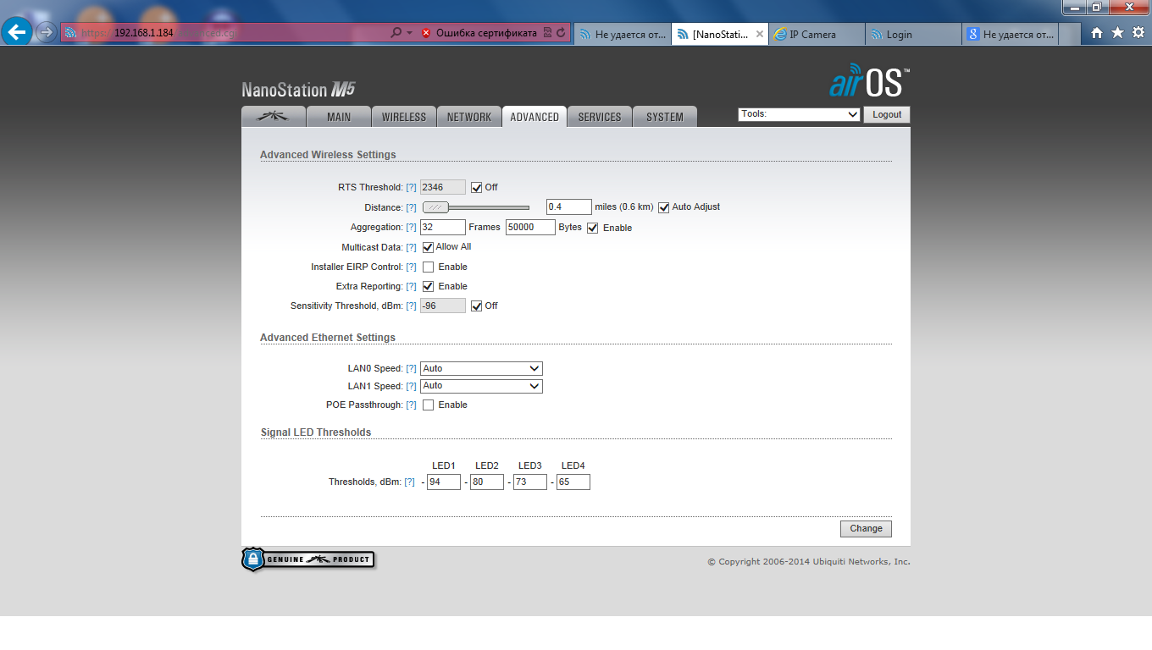The image size is (1152, 650).
Task: Click the Aggregation Frames field
Action: pyautogui.click(x=443, y=227)
